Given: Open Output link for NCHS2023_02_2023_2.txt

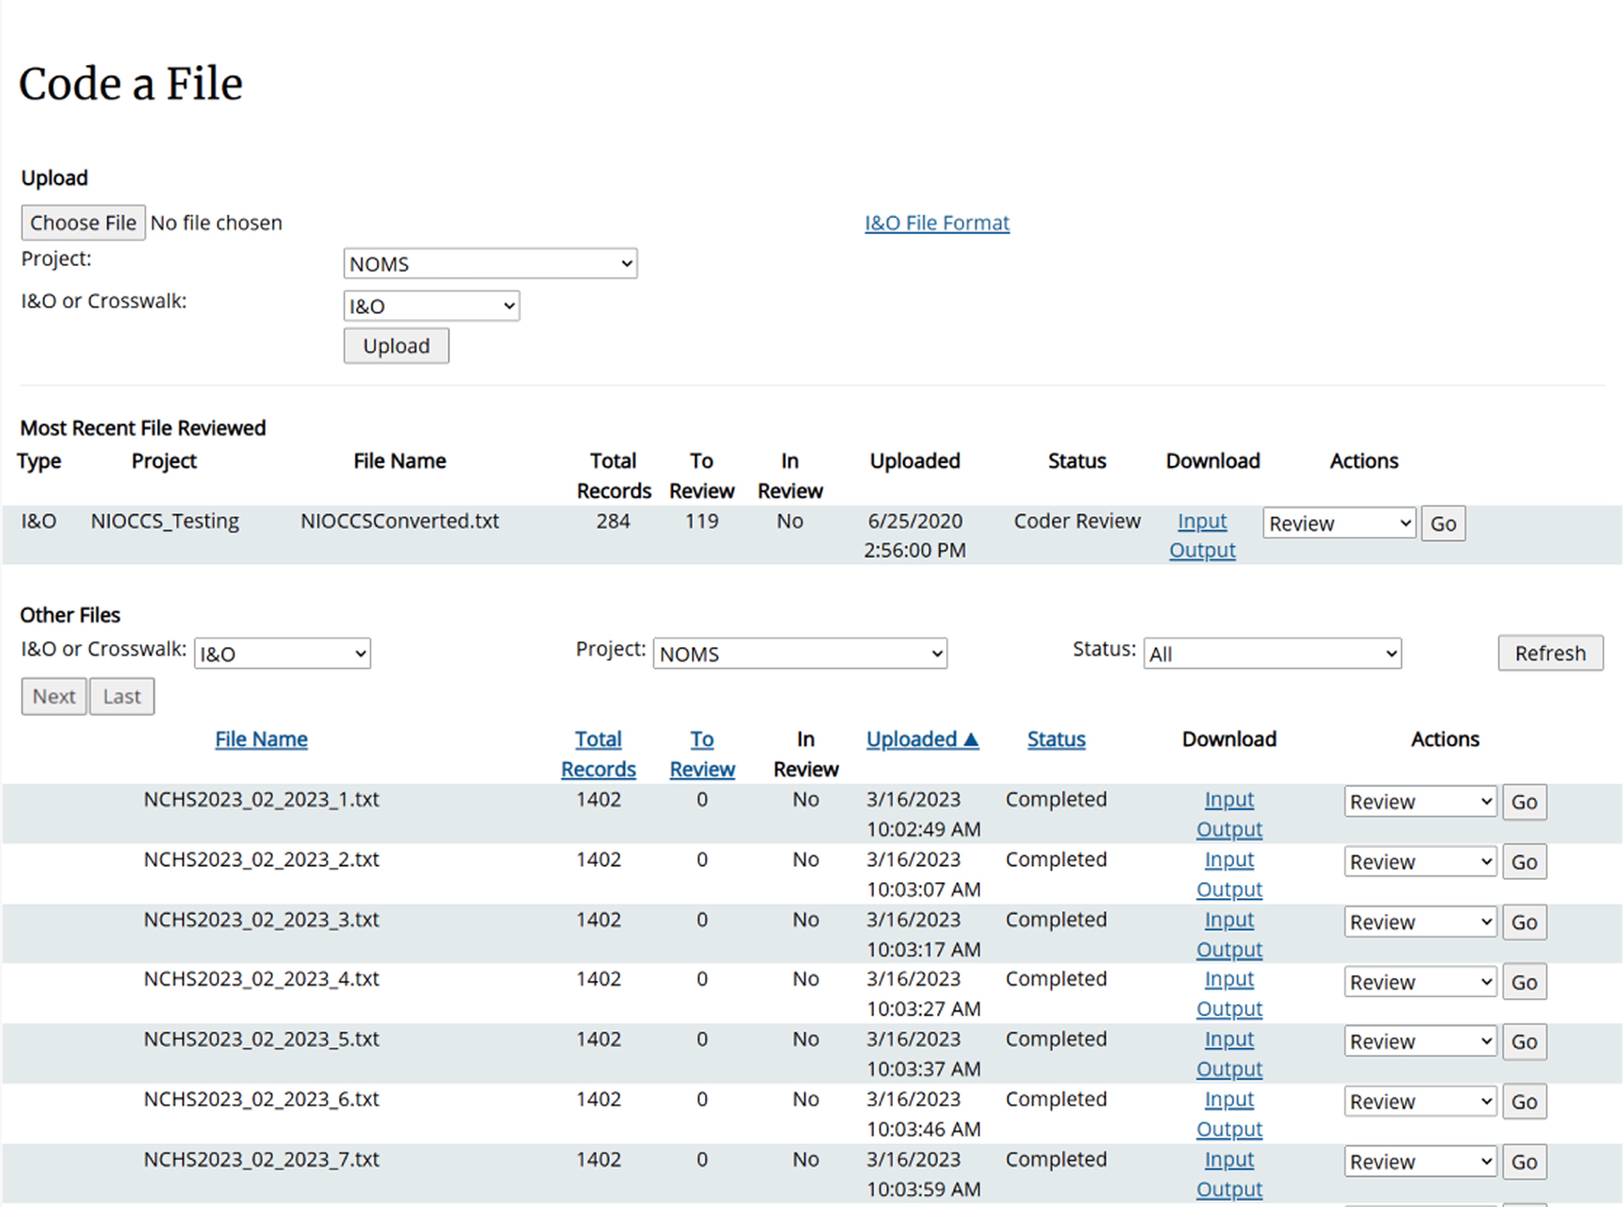Looking at the screenshot, I should [x=1229, y=889].
